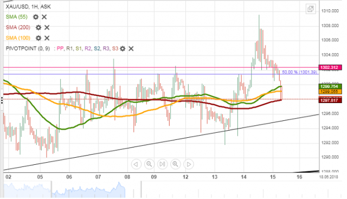Click the 50.00 % (1301.39) Fibonacci label
This screenshot has width=347, height=199.
(300, 72)
